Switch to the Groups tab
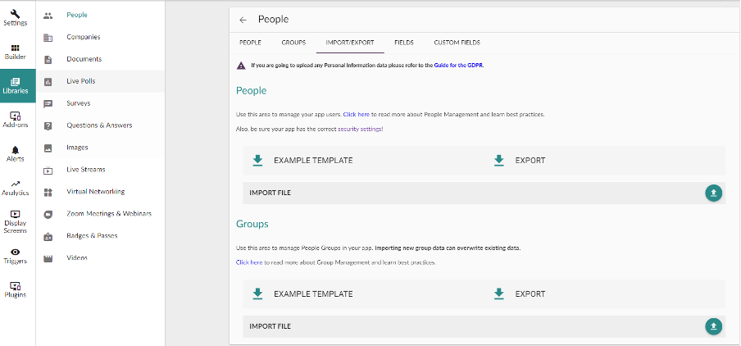This screenshot has width=741, height=346. (293, 43)
